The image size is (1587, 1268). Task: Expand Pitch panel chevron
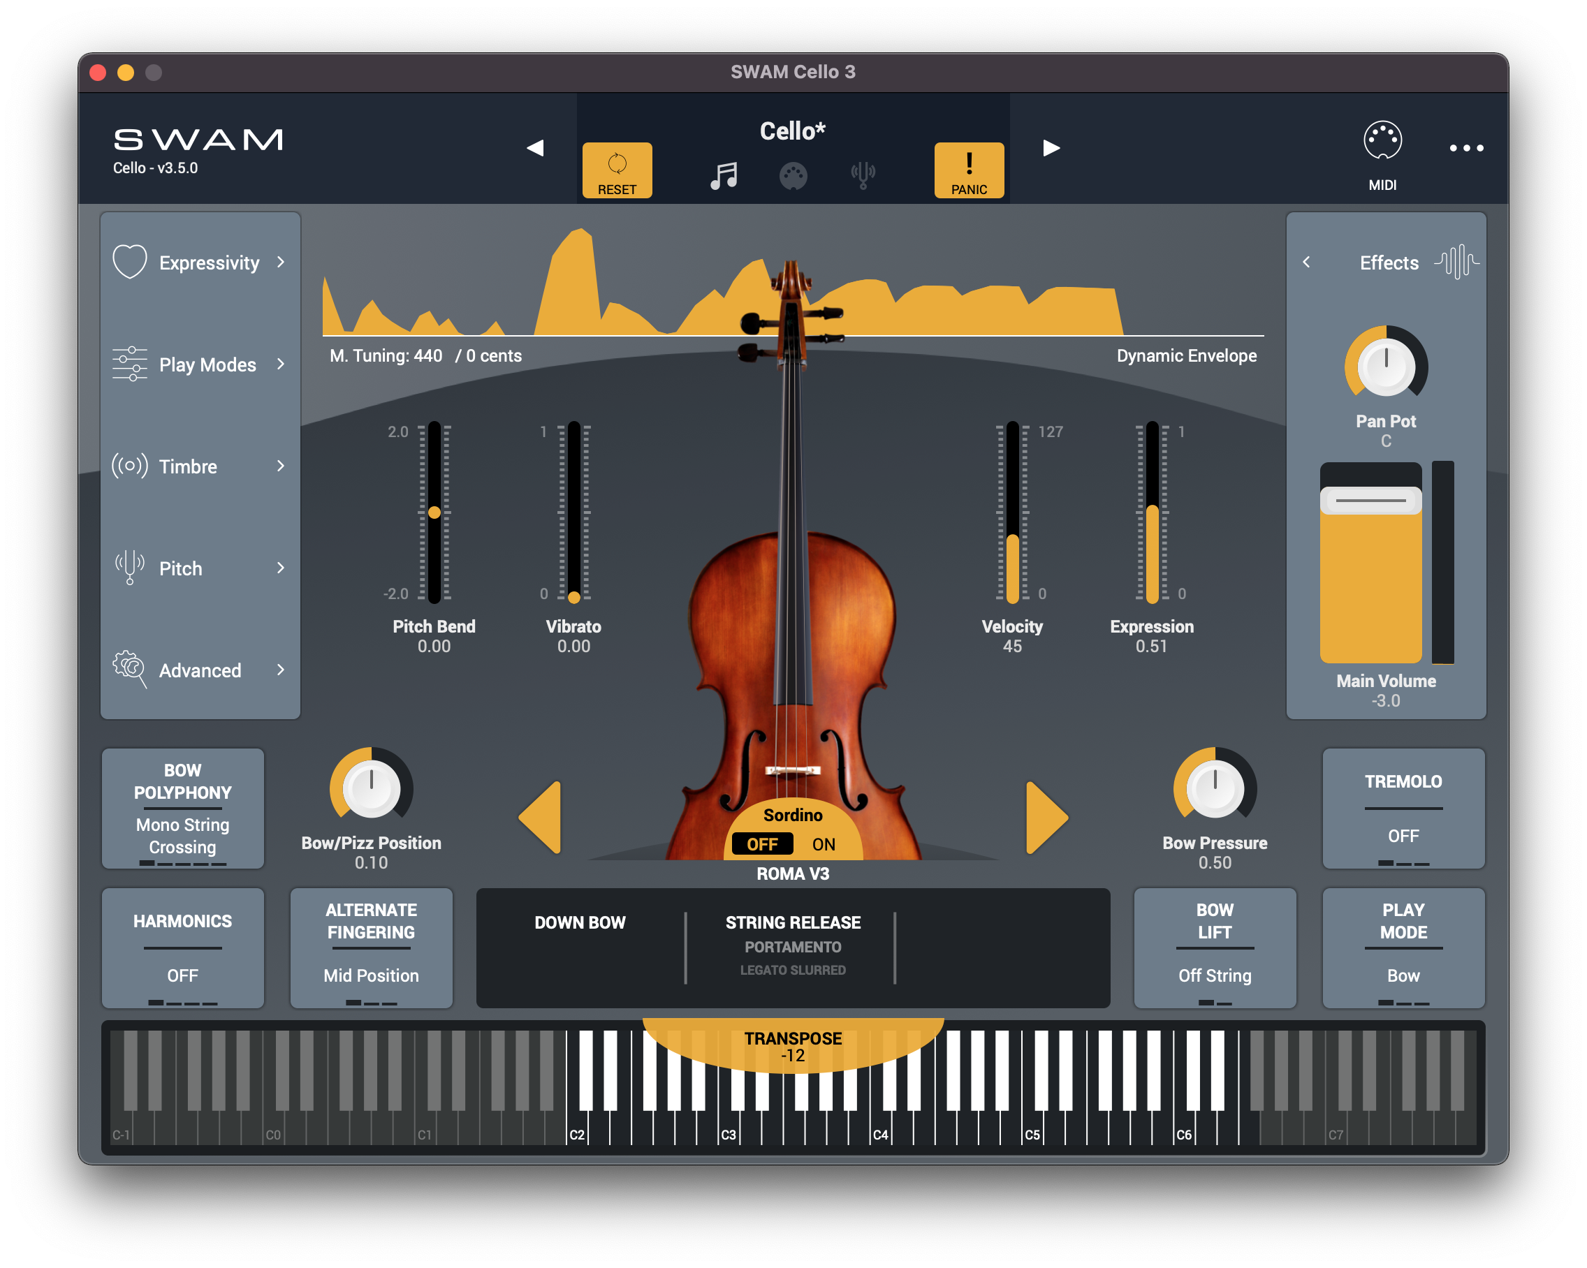pyautogui.click(x=280, y=568)
